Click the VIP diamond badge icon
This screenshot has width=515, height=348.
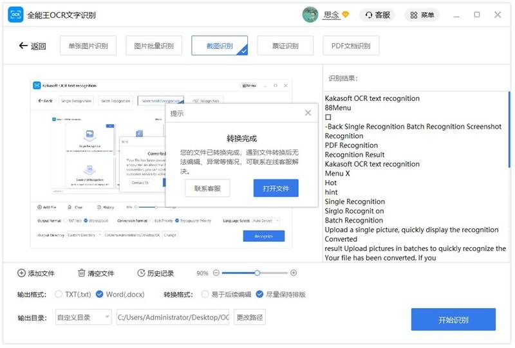coord(345,14)
